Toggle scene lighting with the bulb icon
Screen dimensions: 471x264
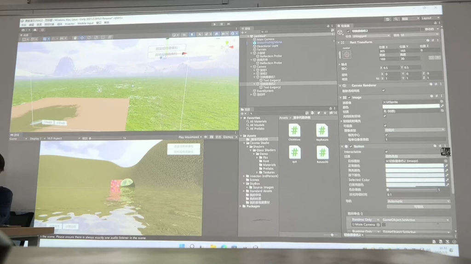pyautogui.click(x=192, y=35)
